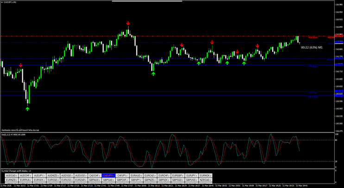
Task: Switch chart to AUDCAD.r symbol
Action: (12, 175)
